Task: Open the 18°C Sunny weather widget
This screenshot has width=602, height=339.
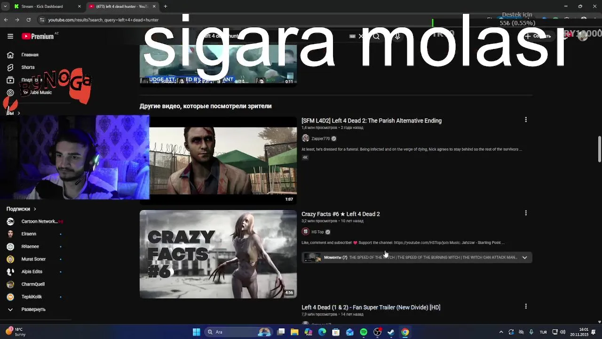Action: click(x=16, y=332)
